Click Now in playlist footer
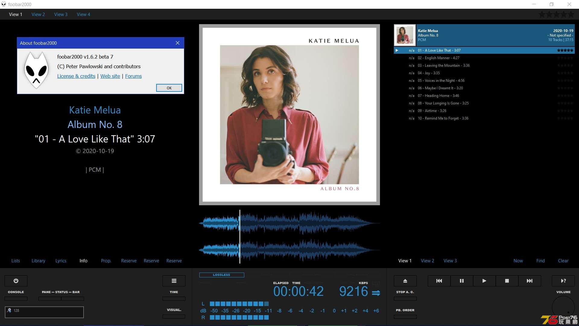This screenshot has height=326, width=579. [x=518, y=260]
